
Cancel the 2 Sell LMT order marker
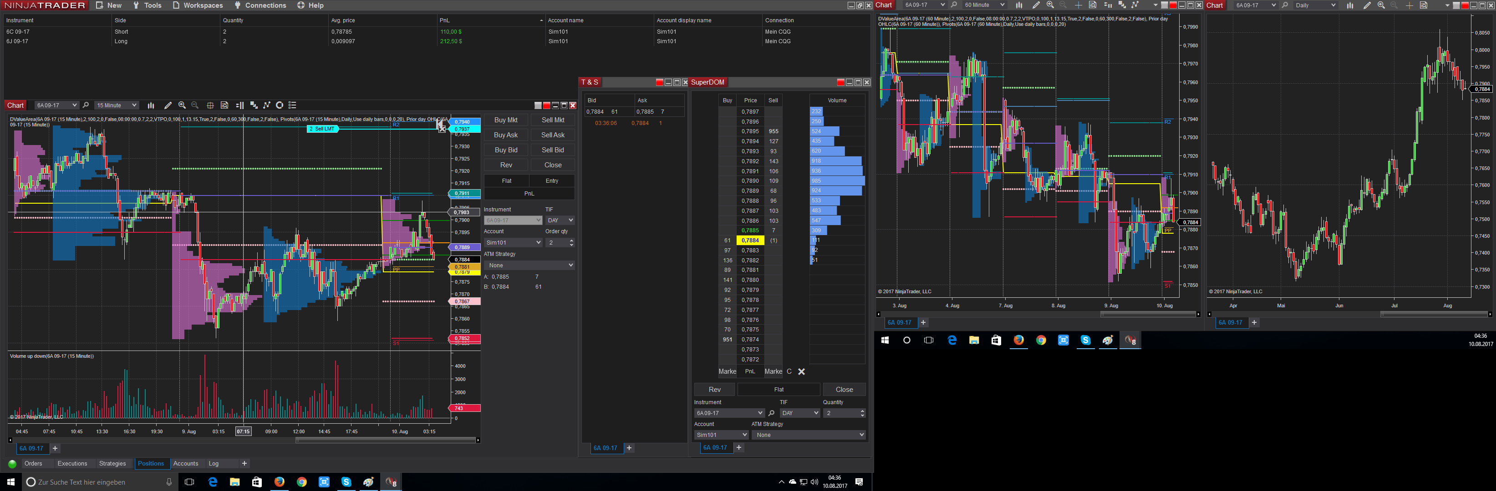click(442, 129)
